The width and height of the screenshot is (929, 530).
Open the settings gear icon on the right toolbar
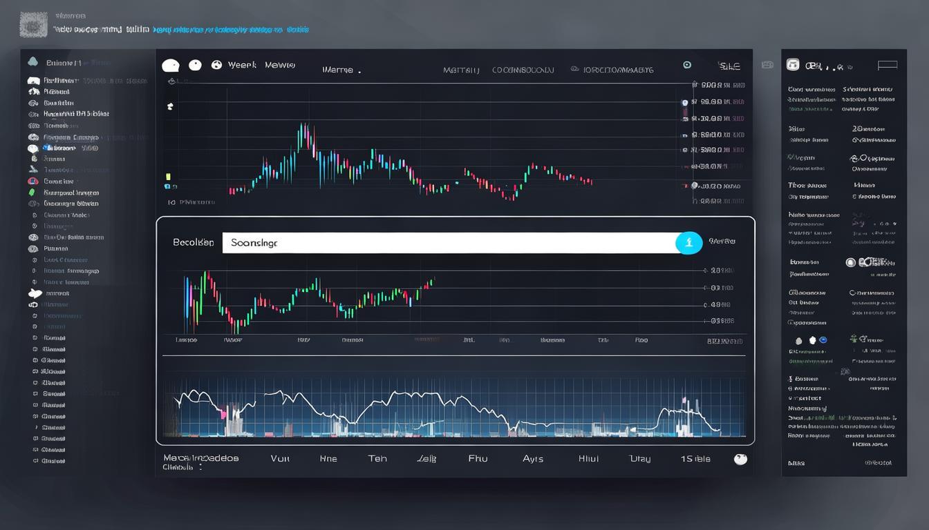coord(687,64)
